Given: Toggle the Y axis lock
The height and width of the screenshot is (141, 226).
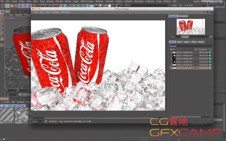Looking at the screenshot, I should [25, 6].
